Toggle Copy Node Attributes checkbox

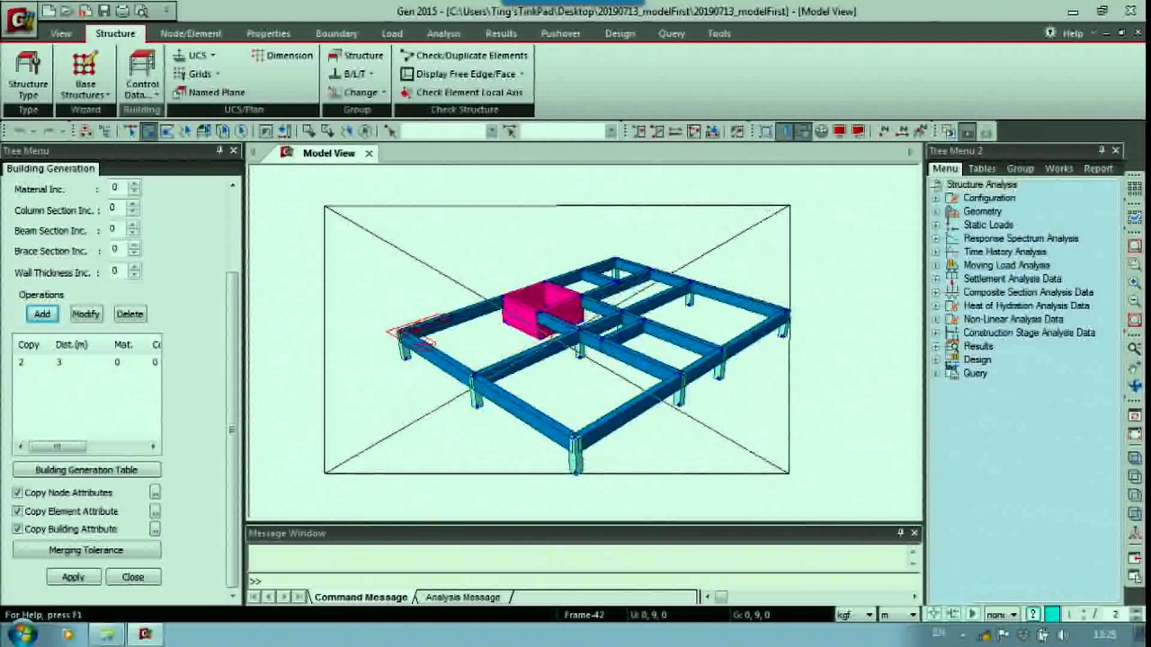click(x=17, y=492)
